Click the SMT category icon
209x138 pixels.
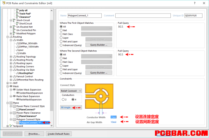(11, 83)
